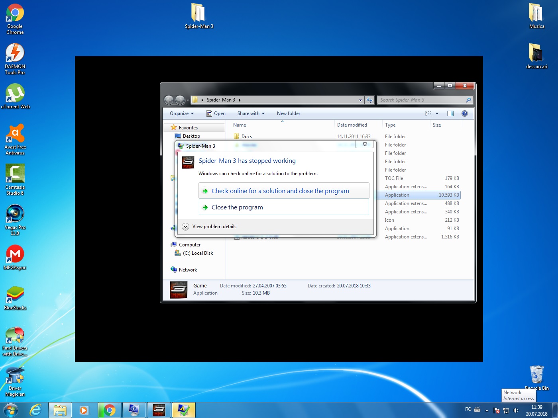This screenshot has height=418, width=558.
Task: Click RO language indicator in taskbar
Action: pyautogui.click(x=468, y=409)
